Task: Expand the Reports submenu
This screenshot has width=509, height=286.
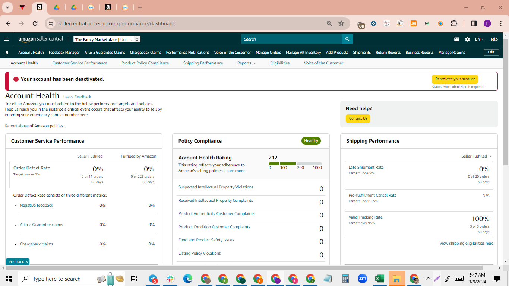Action: (247, 63)
